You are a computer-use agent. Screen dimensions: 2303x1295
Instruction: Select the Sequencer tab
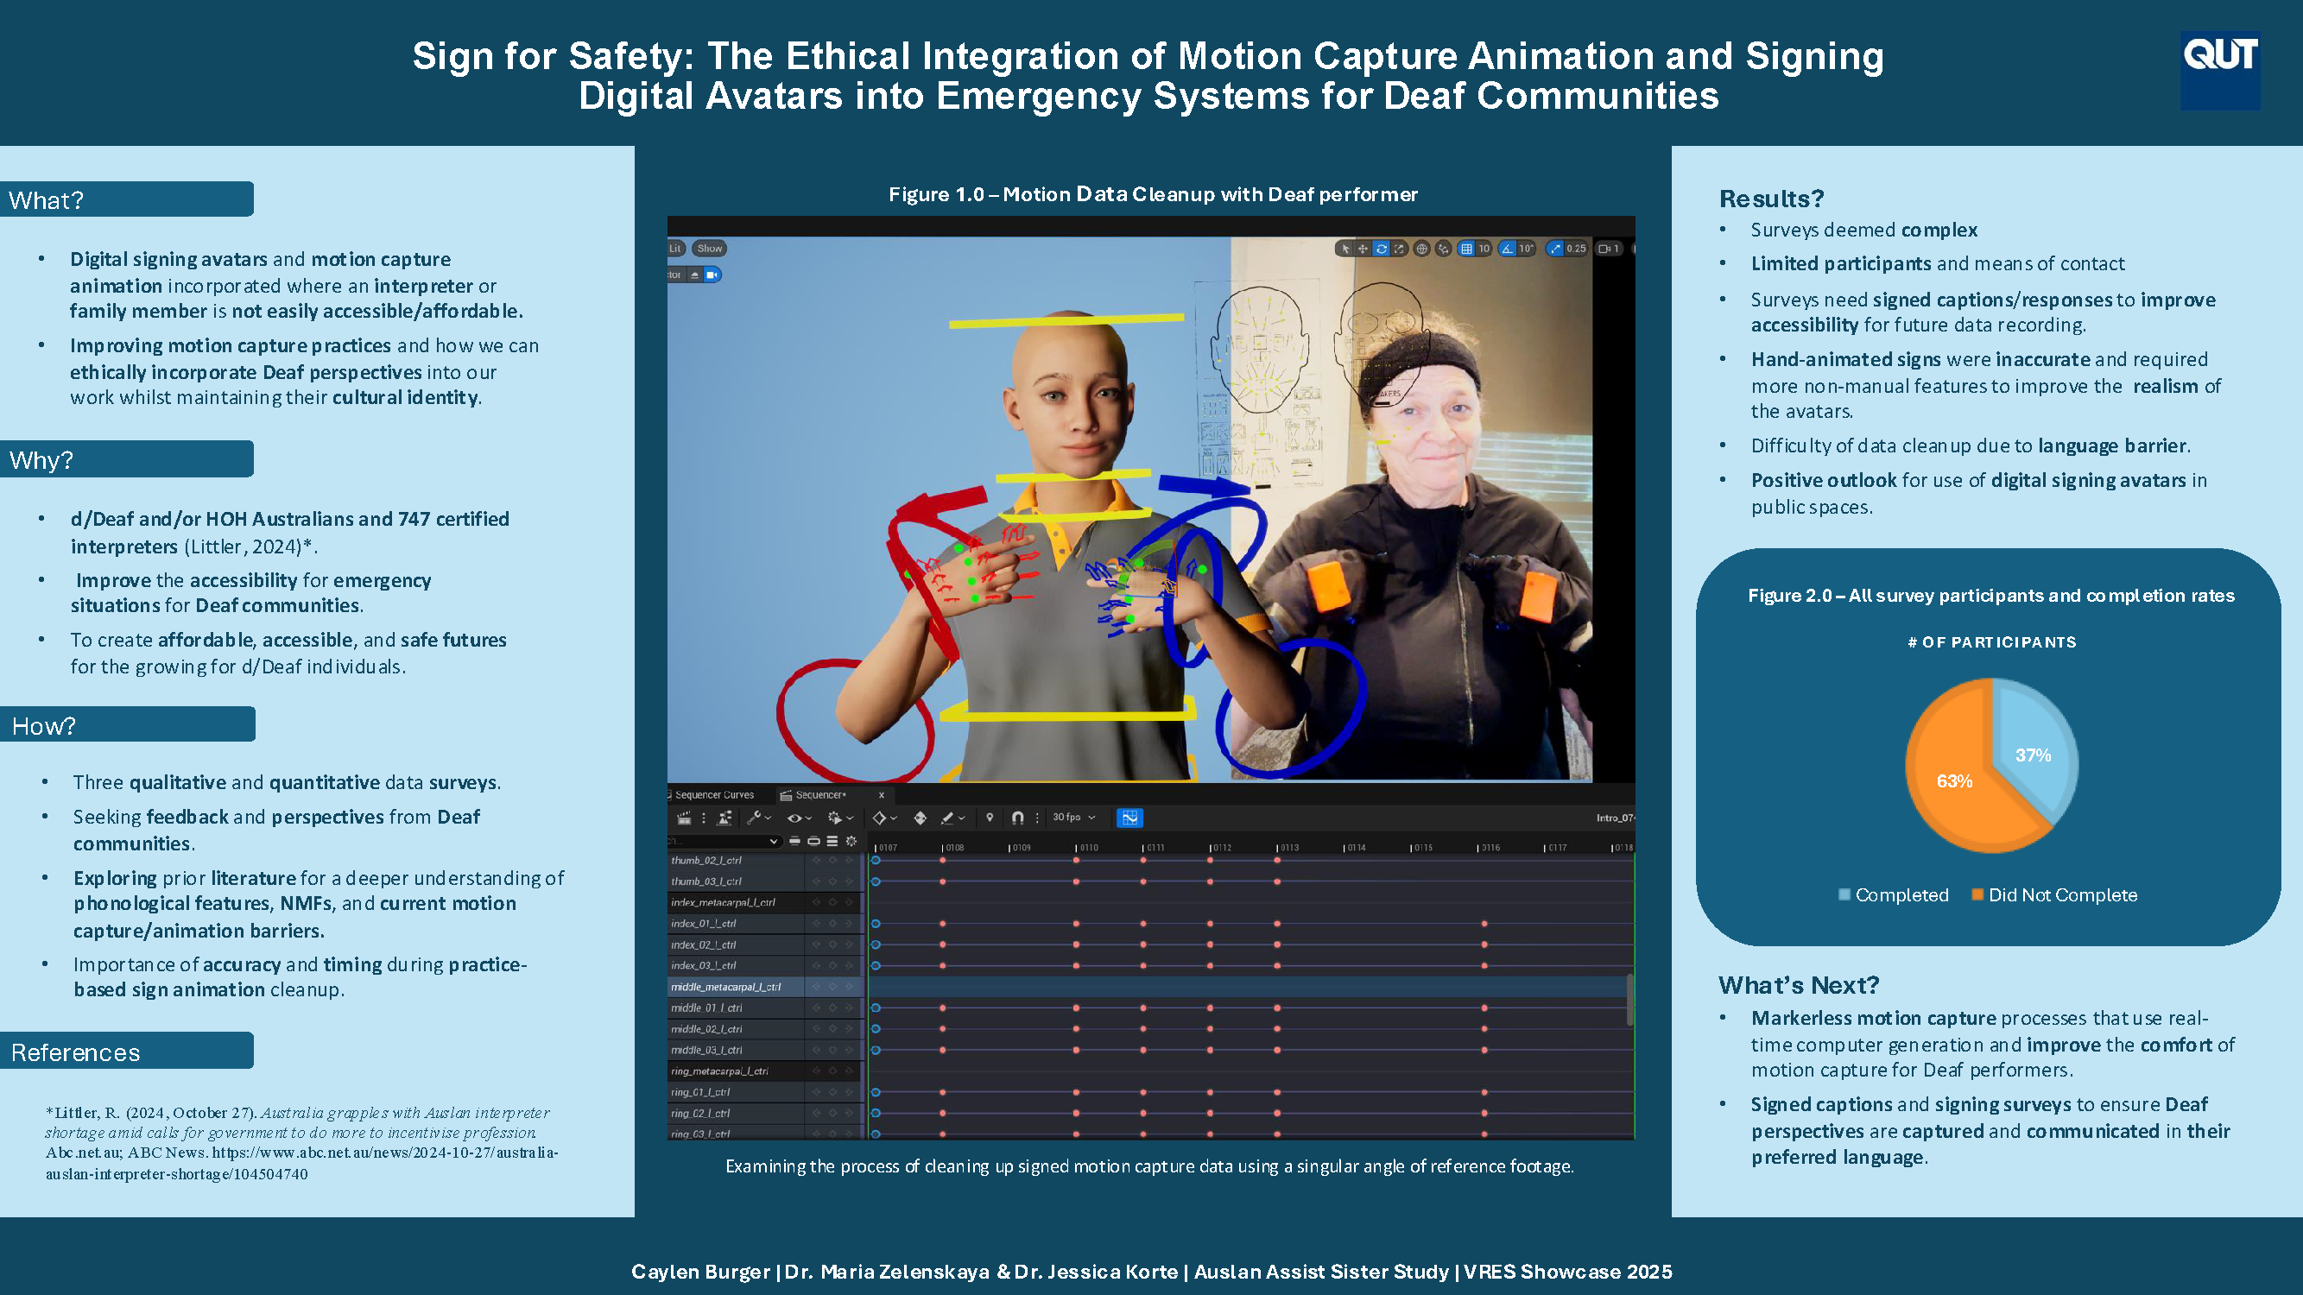(x=819, y=794)
